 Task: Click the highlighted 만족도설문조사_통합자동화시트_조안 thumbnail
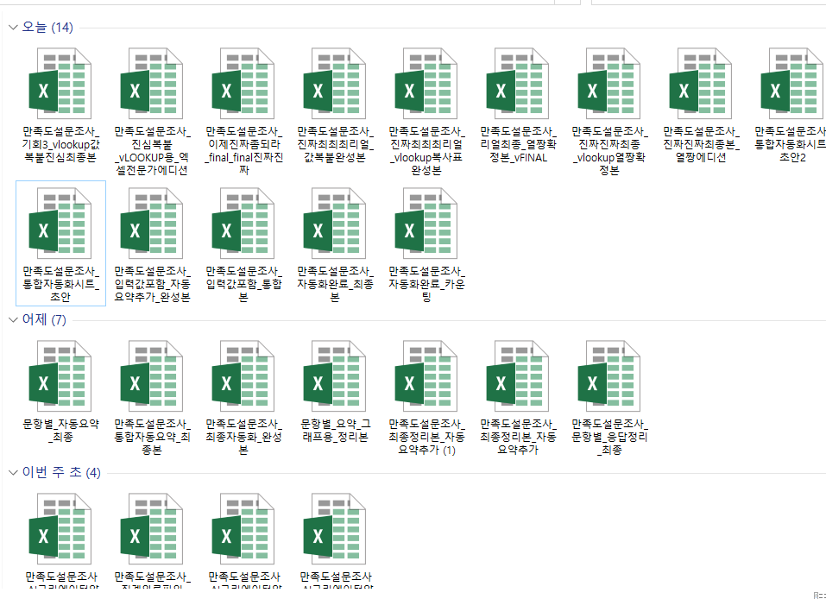61,223
